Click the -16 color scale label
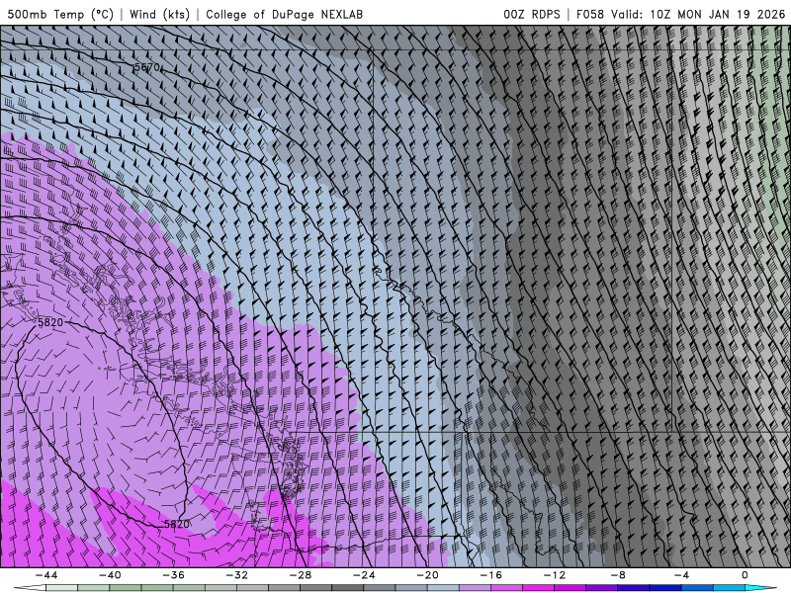Viewport: 791px width, 593px height. tap(490, 575)
